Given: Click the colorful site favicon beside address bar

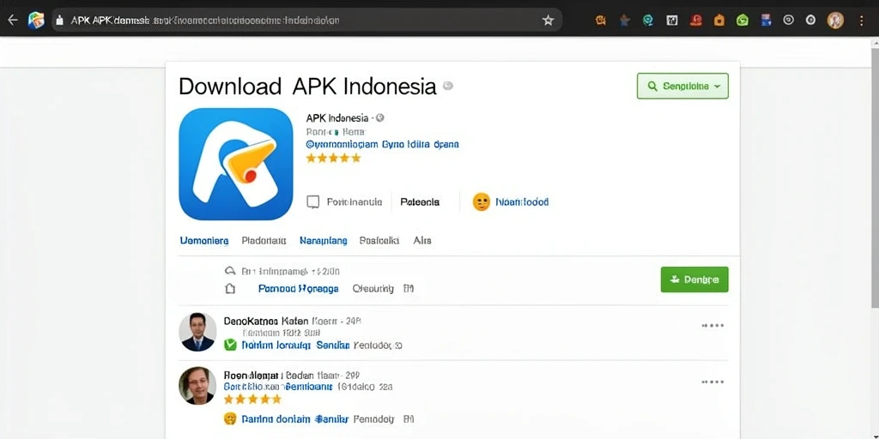Looking at the screenshot, I should [x=36, y=21].
